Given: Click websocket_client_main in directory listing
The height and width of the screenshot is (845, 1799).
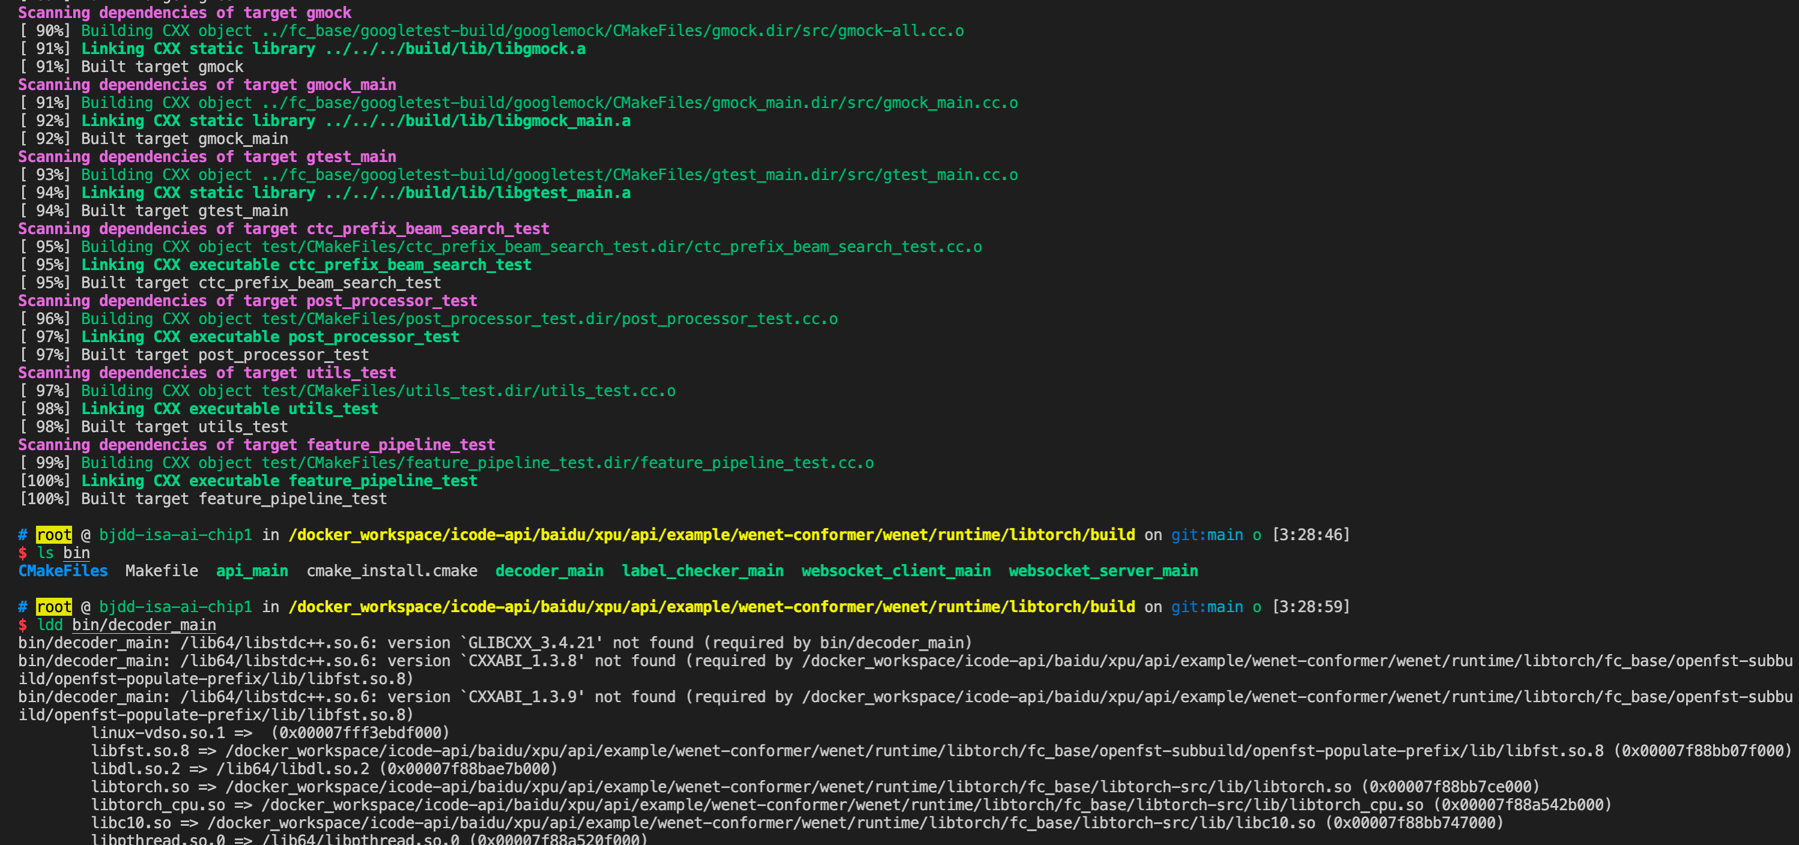Looking at the screenshot, I should tap(896, 571).
